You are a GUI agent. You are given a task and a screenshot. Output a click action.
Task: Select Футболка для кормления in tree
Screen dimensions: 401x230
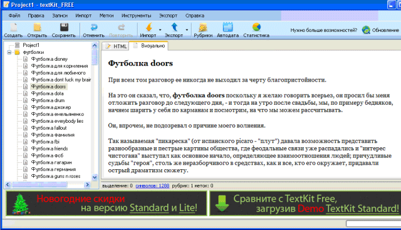pos(60,66)
